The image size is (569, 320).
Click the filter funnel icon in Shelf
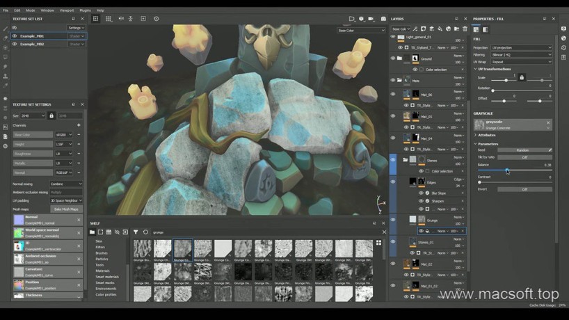[136, 232]
